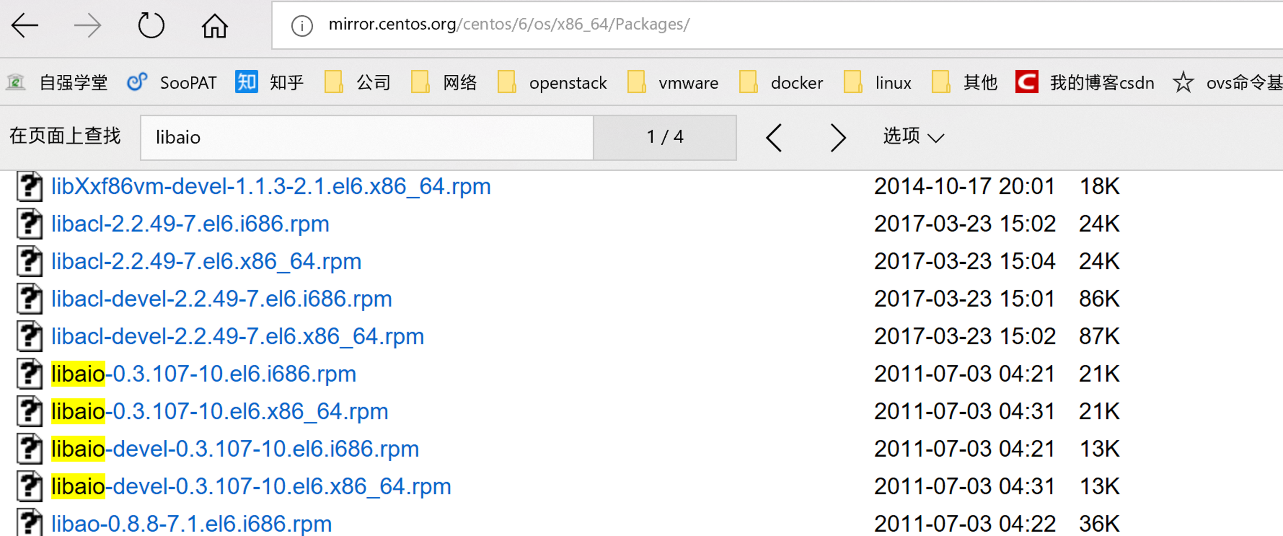
Task: Download libaio-0.3.107-10.el6.x86_64.rpm
Action: tap(220, 412)
